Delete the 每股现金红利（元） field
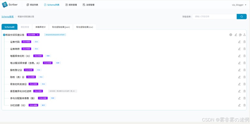This screenshot has width=250, height=124. coord(244,56)
